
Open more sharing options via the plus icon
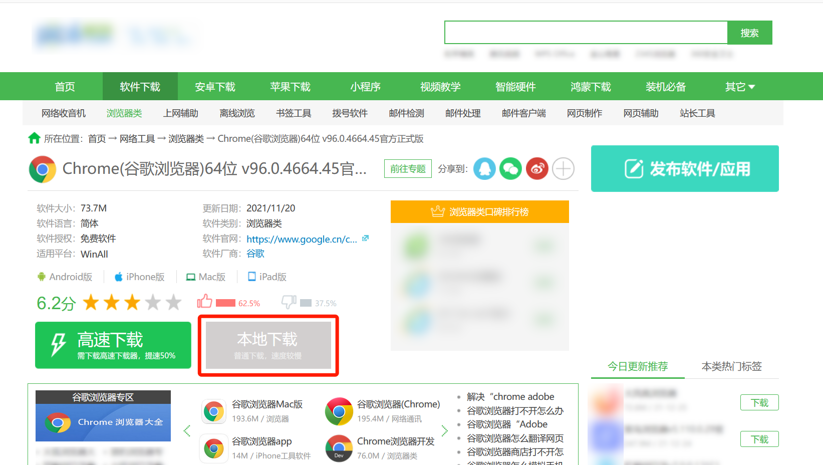(x=563, y=168)
